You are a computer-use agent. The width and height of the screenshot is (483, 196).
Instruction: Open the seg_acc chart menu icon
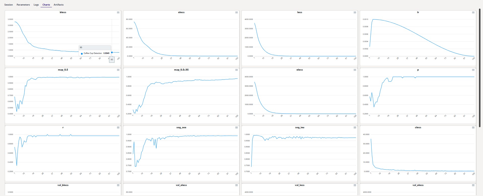pos(236,128)
